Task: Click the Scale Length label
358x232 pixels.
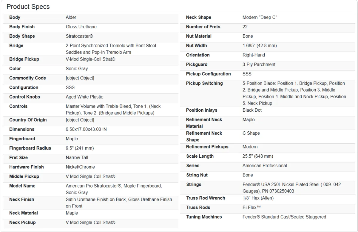Action: pyautogui.click(x=200, y=156)
